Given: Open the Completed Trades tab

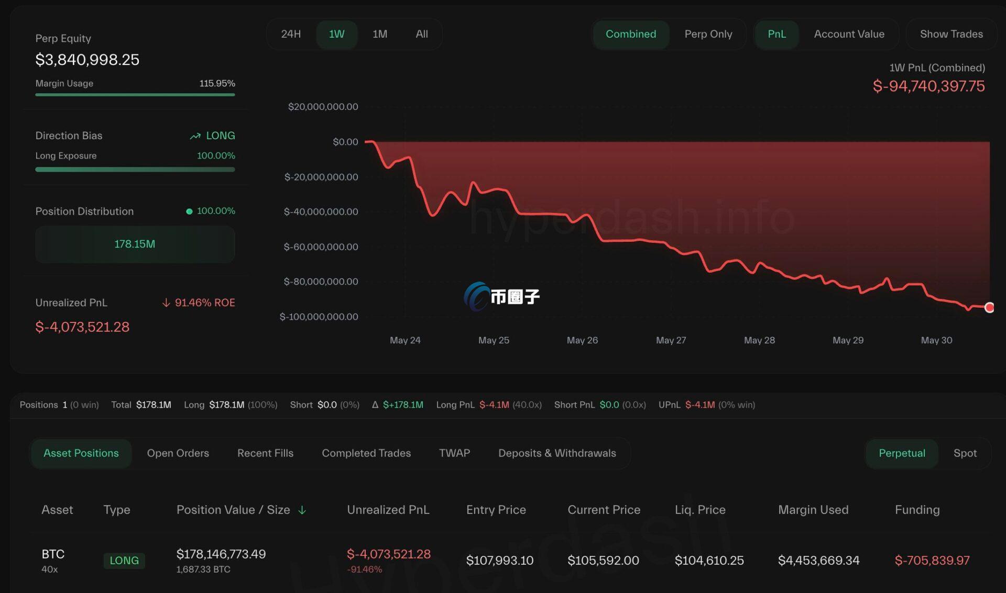Looking at the screenshot, I should coord(366,453).
